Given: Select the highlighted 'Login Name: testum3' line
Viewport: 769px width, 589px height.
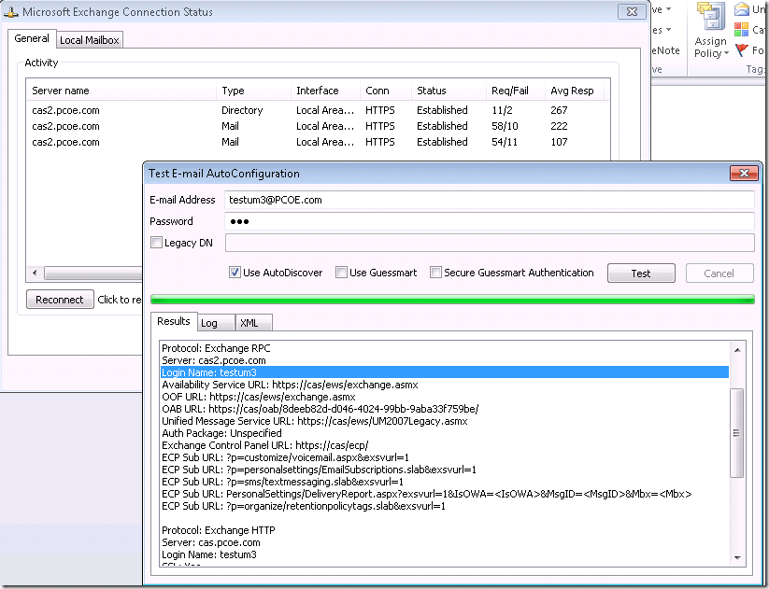Looking at the screenshot, I should tap(445, 372).
